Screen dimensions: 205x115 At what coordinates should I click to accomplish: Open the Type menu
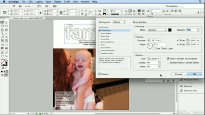click(x=48, y=2)
